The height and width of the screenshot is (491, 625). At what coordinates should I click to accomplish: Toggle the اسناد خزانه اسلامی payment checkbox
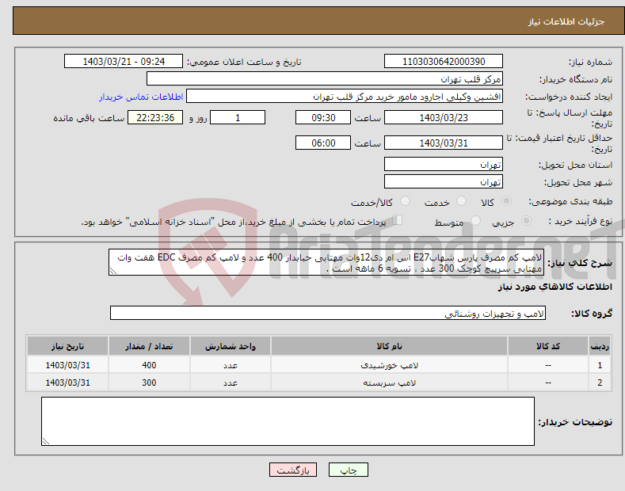click(x=398, y=220)
